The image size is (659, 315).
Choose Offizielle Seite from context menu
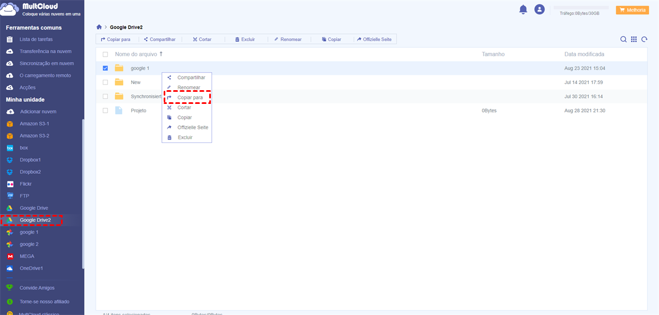click(x=187, y=127)
